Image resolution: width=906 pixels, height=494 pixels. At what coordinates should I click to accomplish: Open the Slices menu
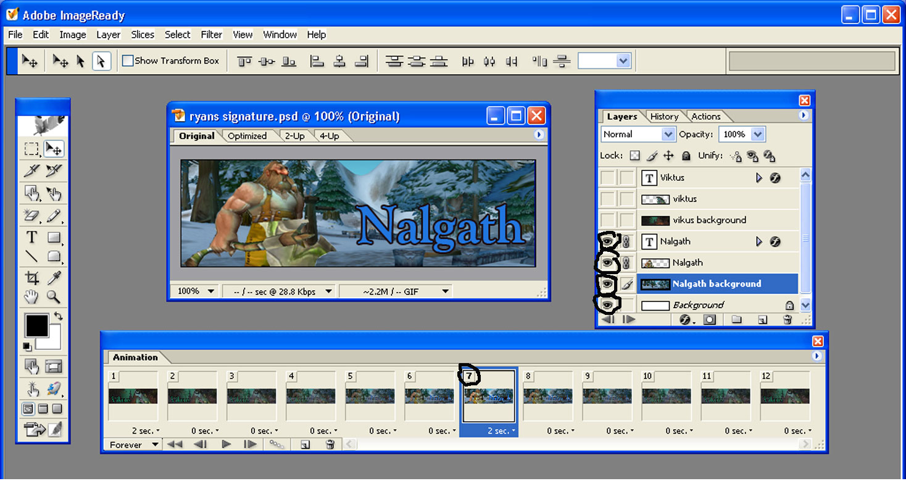coord(143,35)
